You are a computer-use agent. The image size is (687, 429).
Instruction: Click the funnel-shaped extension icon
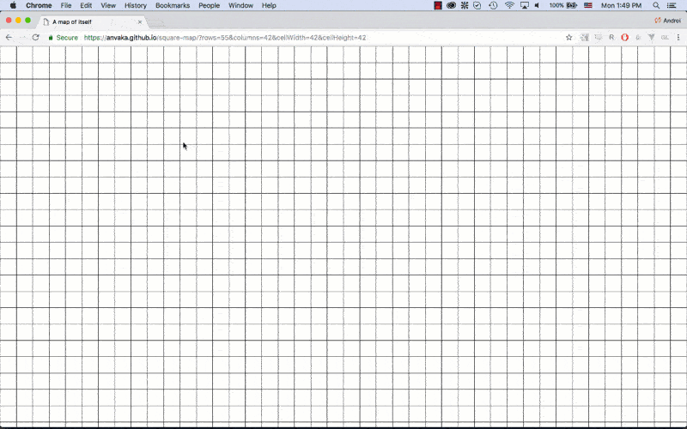pyautogui.click(x=652, y=38)
